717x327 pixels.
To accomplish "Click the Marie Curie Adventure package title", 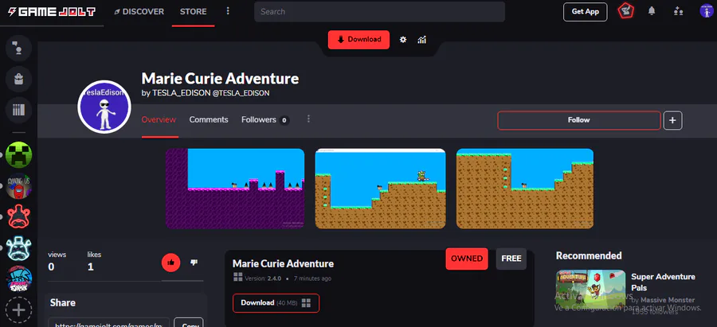I will (x=283, y=264).
